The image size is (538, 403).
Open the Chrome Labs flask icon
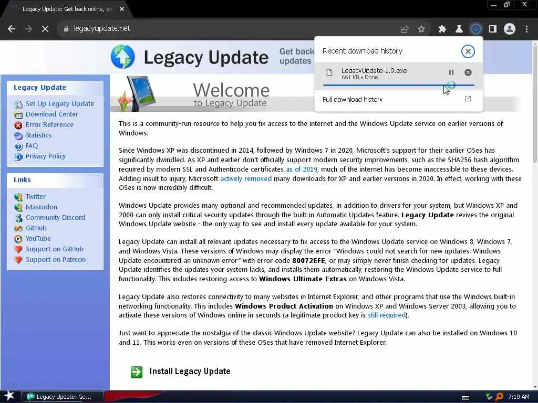coord(459,29)
